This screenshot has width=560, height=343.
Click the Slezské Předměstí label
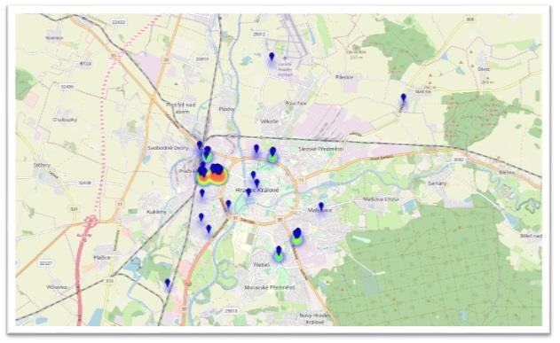coord(321,149)
